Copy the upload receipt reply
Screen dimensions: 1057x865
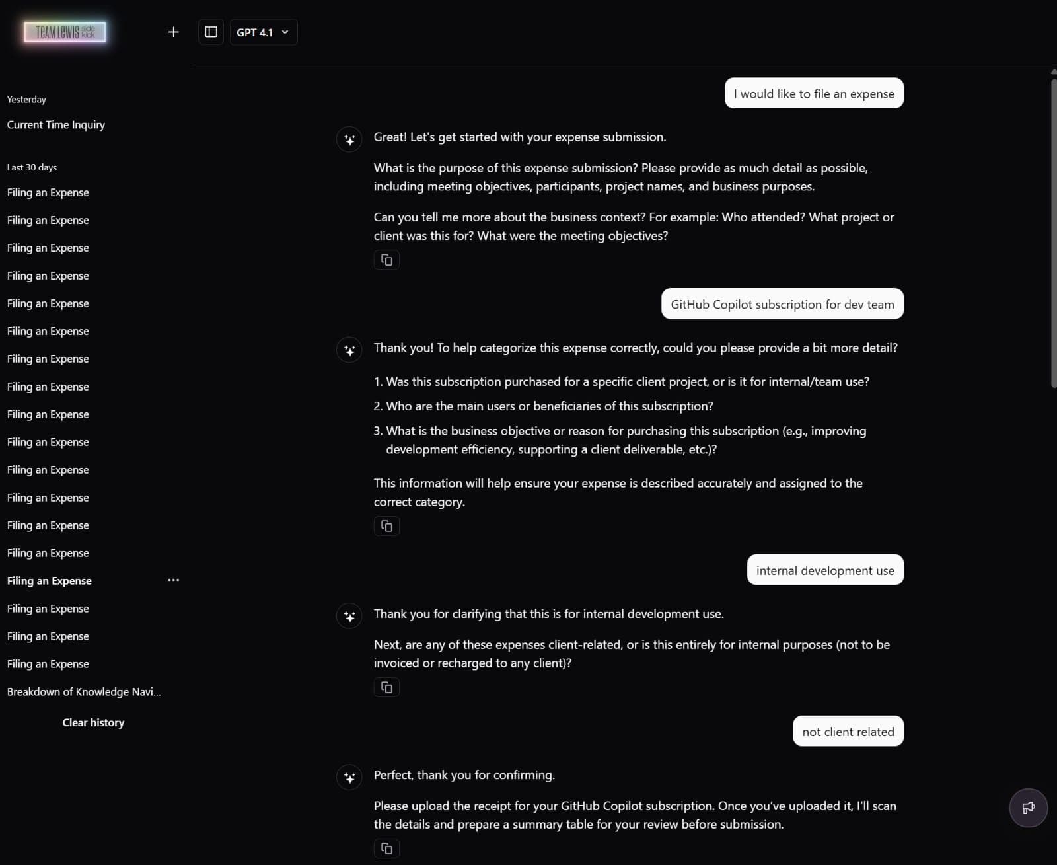pyautogui.click(x=386, y=848)
